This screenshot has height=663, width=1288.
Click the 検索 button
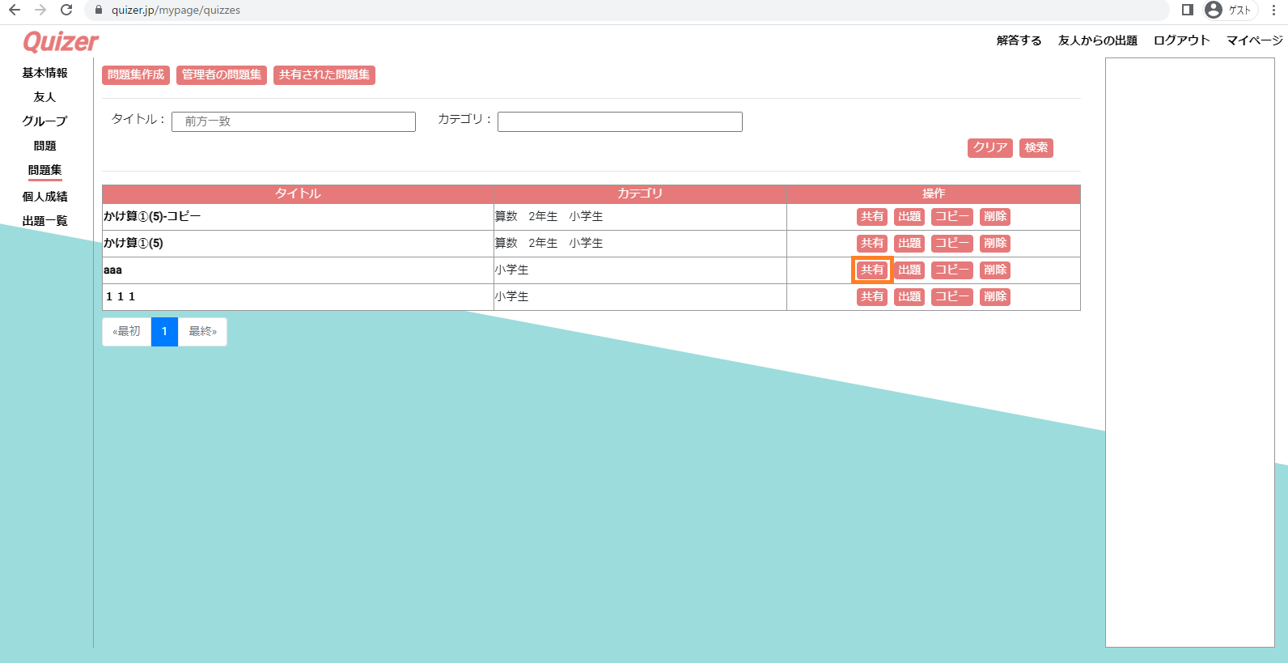[x=1036, y=148]
